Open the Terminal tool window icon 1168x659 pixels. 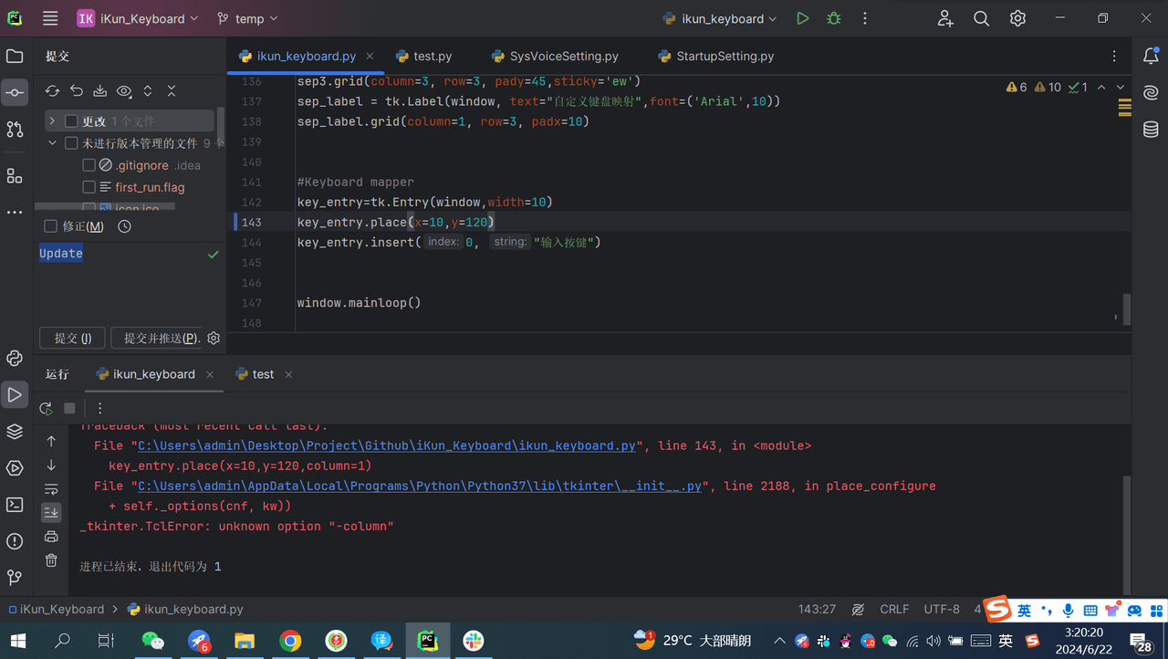pos(15,505)
